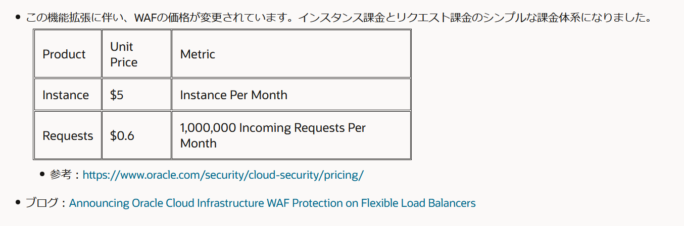Click the Instance Per Month cell
Screen dimensions: 684x226
(x=291, y=95)
